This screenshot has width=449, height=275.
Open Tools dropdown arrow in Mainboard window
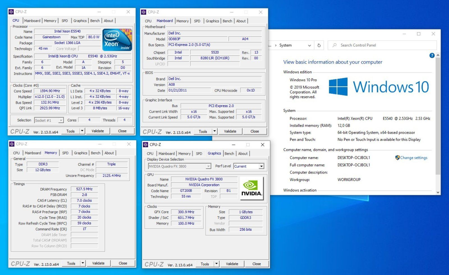(x=215, y=131)
